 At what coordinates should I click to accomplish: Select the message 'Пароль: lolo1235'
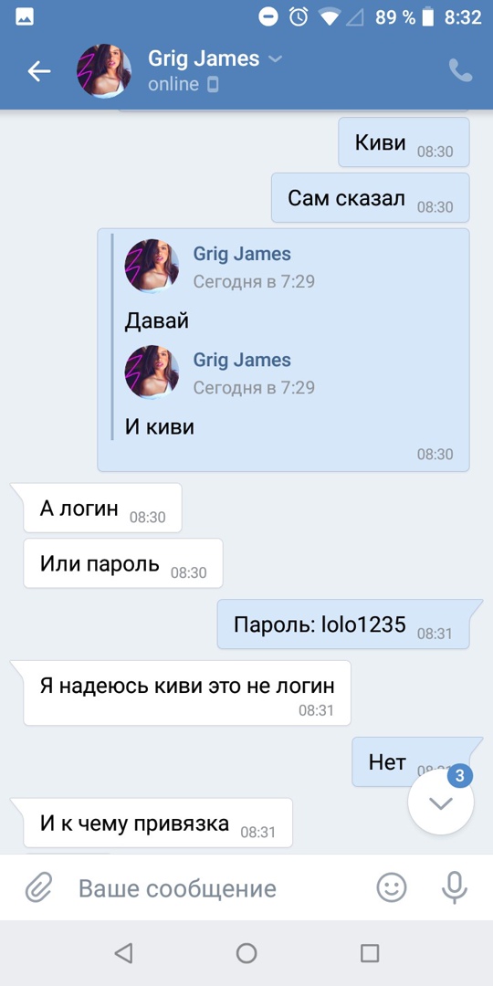tap(343, 625)
